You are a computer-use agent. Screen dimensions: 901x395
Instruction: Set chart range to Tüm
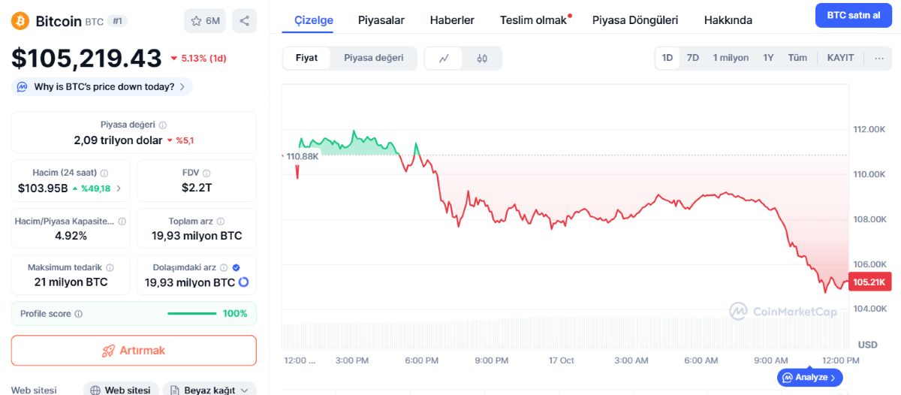click(x=797, y=58)
